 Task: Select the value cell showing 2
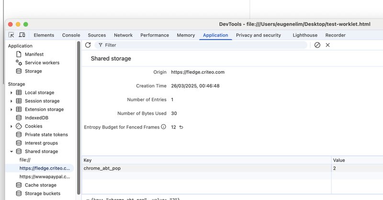point(357,168)
